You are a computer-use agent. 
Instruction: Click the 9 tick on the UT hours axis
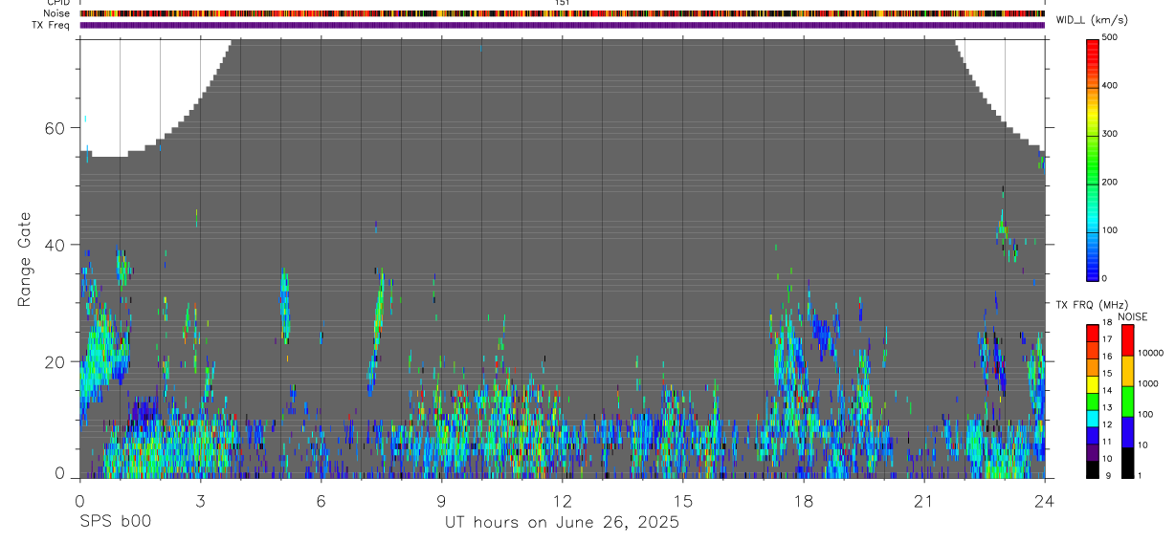[x=441, y=500]
